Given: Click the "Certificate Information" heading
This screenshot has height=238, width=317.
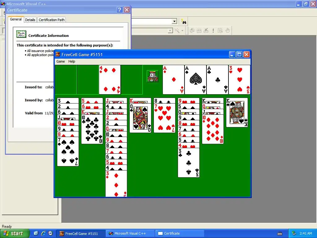Looking at the screenshot, I should point(49,36).
